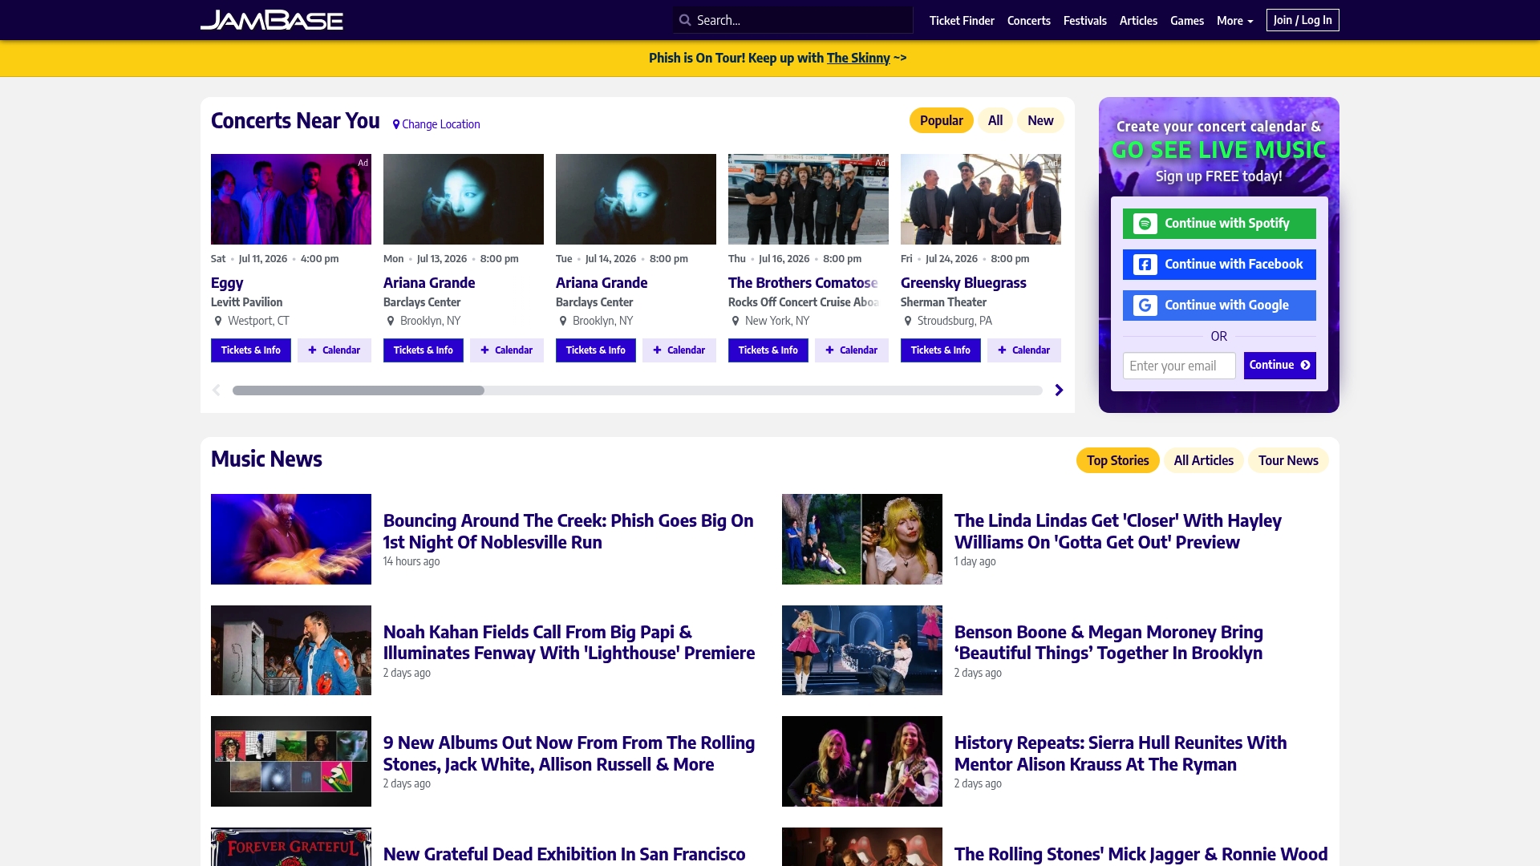
Task: Click the map pin beside Stroudsburg, PA
Action: coord(907,321)
